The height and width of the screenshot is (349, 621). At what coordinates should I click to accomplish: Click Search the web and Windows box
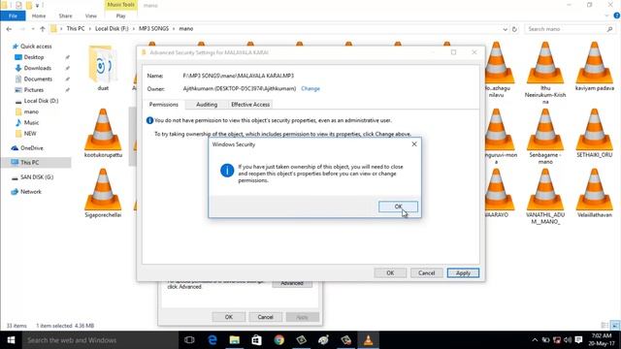[100, 340]
